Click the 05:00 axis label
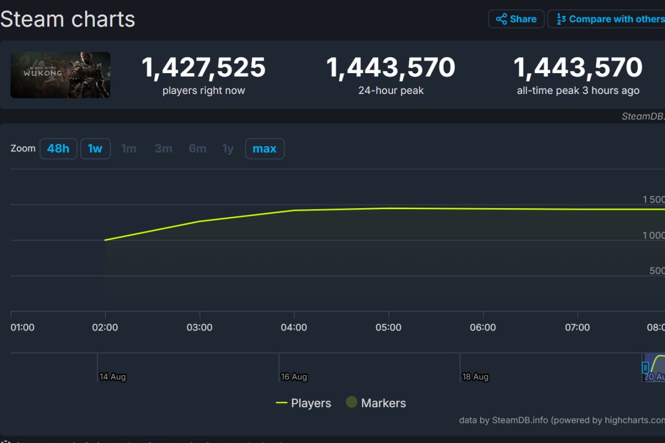 point(388,327)
